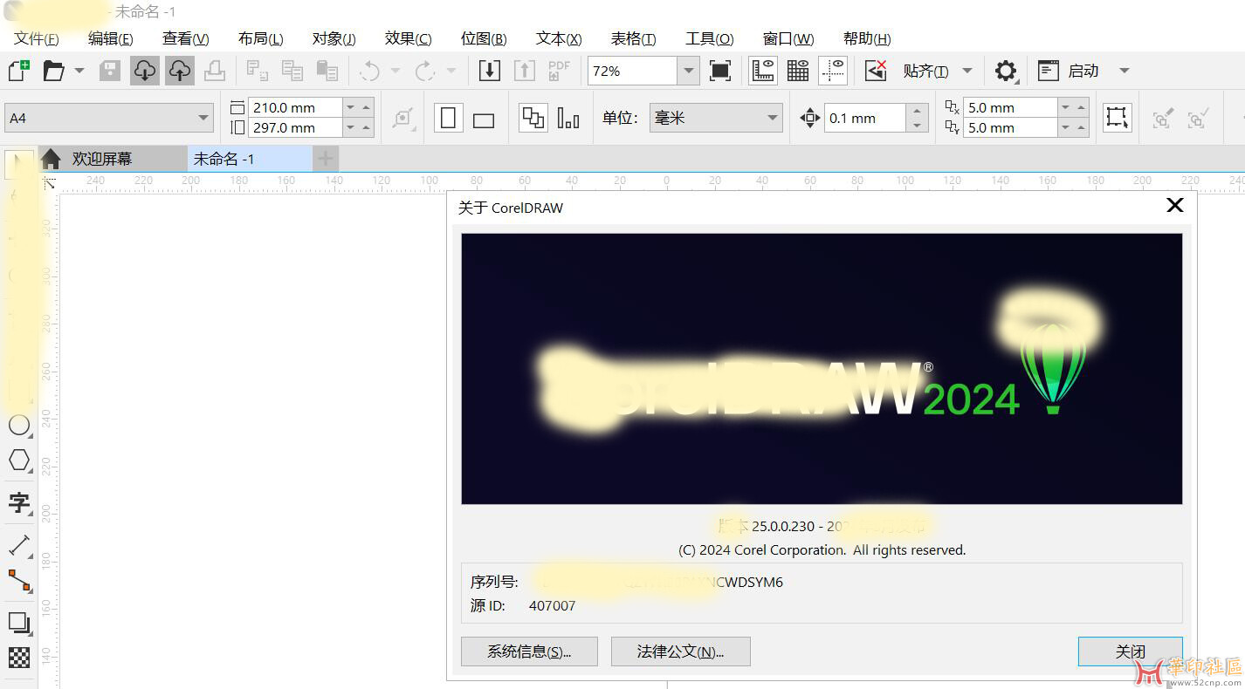The image size is (1245, 689).
Task: Select the Transparency checkerboard tool
Action: (19, 657)
